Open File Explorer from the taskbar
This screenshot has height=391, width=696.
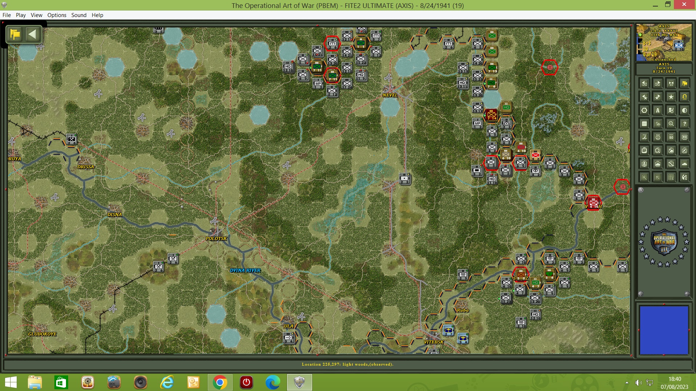point(35,382)
